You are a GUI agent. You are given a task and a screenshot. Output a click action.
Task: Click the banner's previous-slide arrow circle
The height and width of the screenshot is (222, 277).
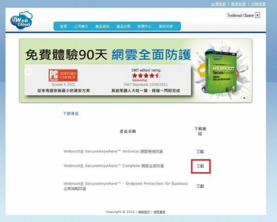point(28,72)
